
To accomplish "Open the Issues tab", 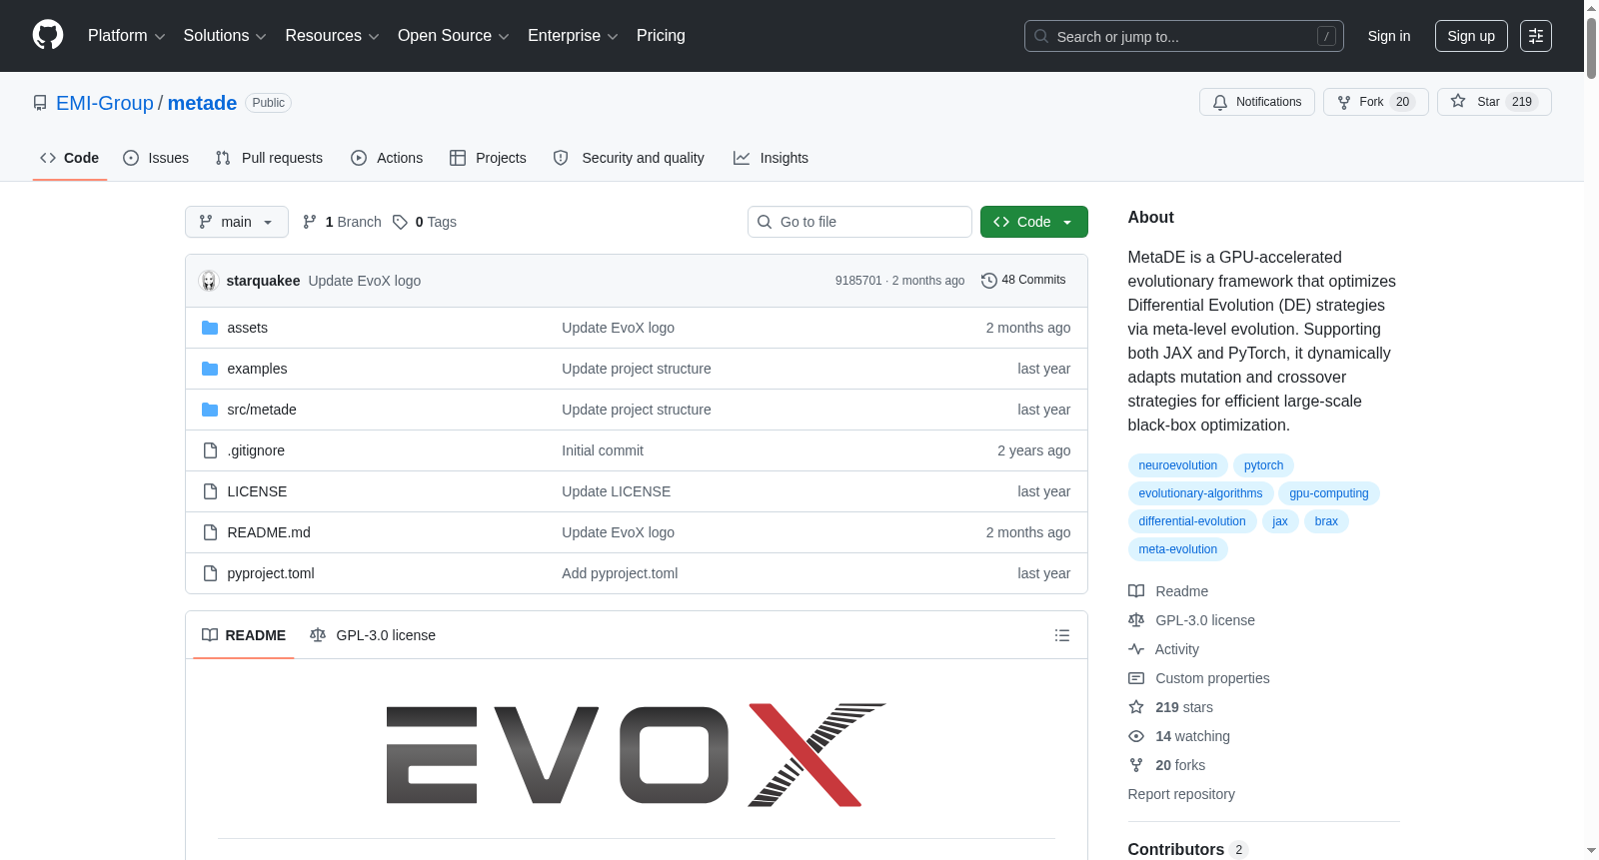I will (156, 158).
